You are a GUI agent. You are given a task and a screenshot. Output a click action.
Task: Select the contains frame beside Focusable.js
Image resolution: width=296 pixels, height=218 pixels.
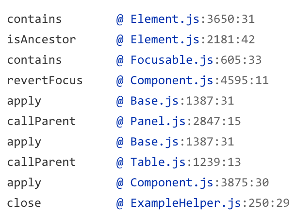[x=34, y=60]
